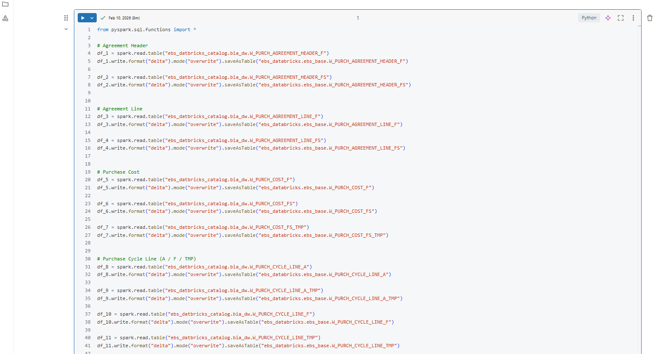Open the workspace folder icon in sidebar
Screen dimensions: 672x354
coord(5,4)
